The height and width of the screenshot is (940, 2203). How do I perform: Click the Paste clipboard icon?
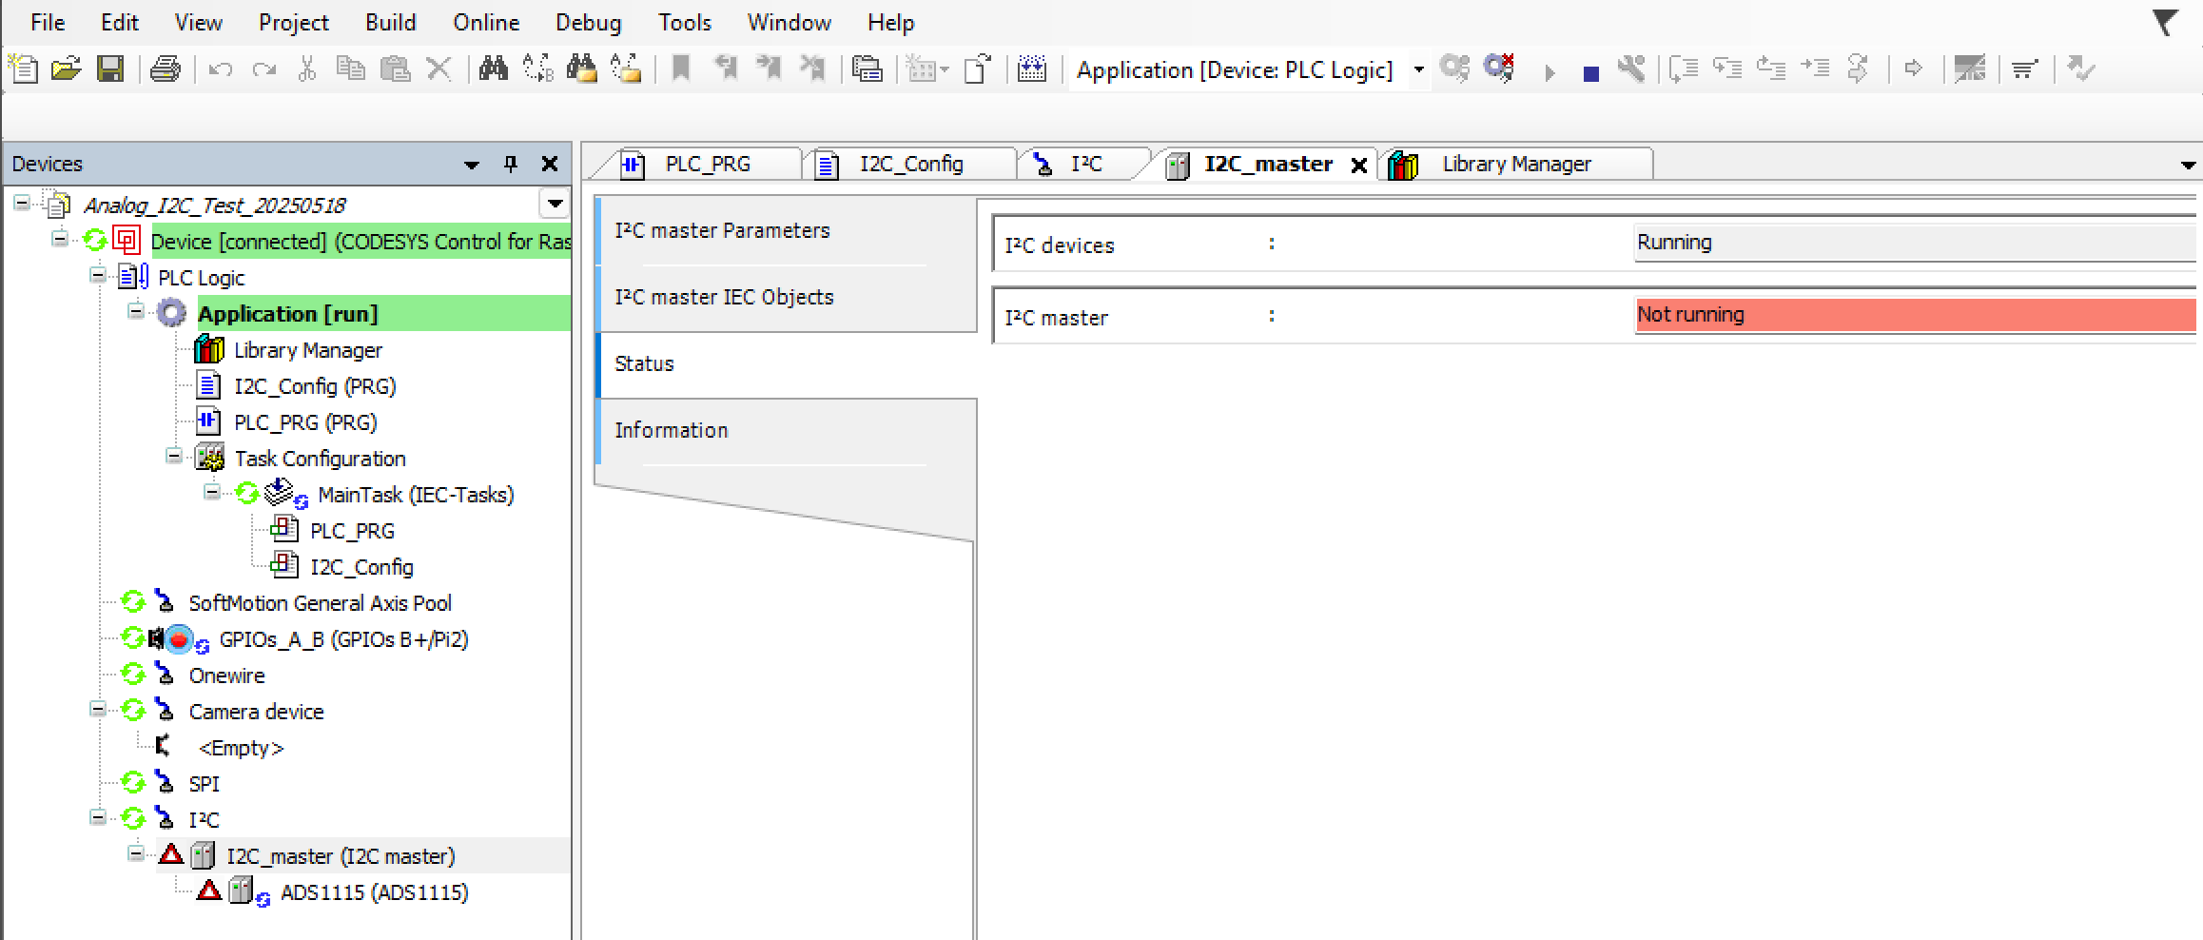[394, 69]
